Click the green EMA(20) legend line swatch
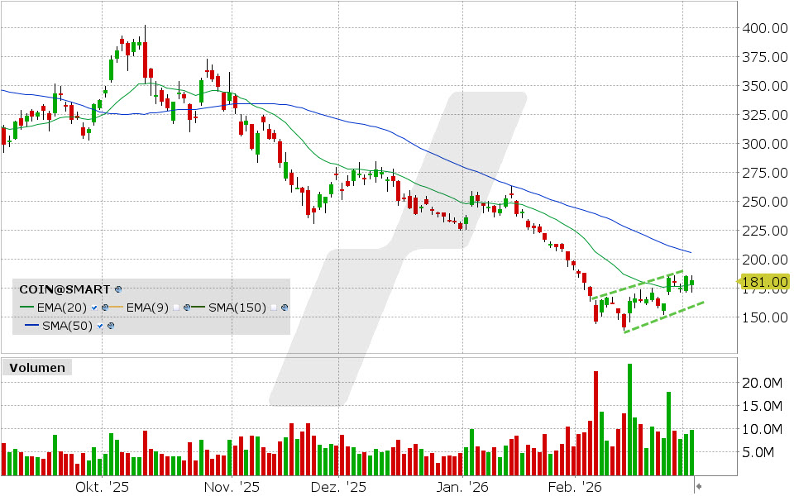Viewport: 794px width, 496px height. [26, 308]
